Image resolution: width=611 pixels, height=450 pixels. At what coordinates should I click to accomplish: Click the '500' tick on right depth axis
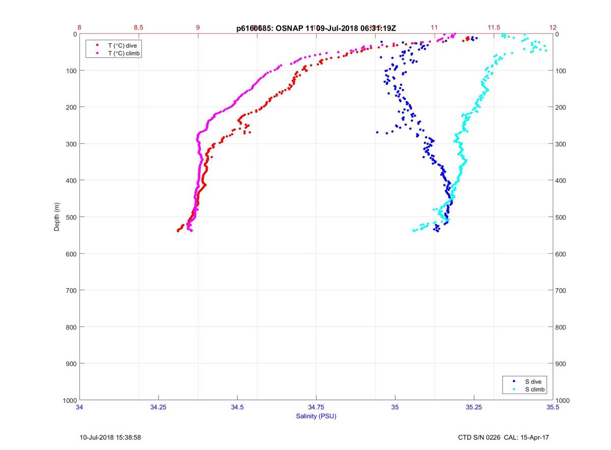pyautogui.click(x=561, y=217)
